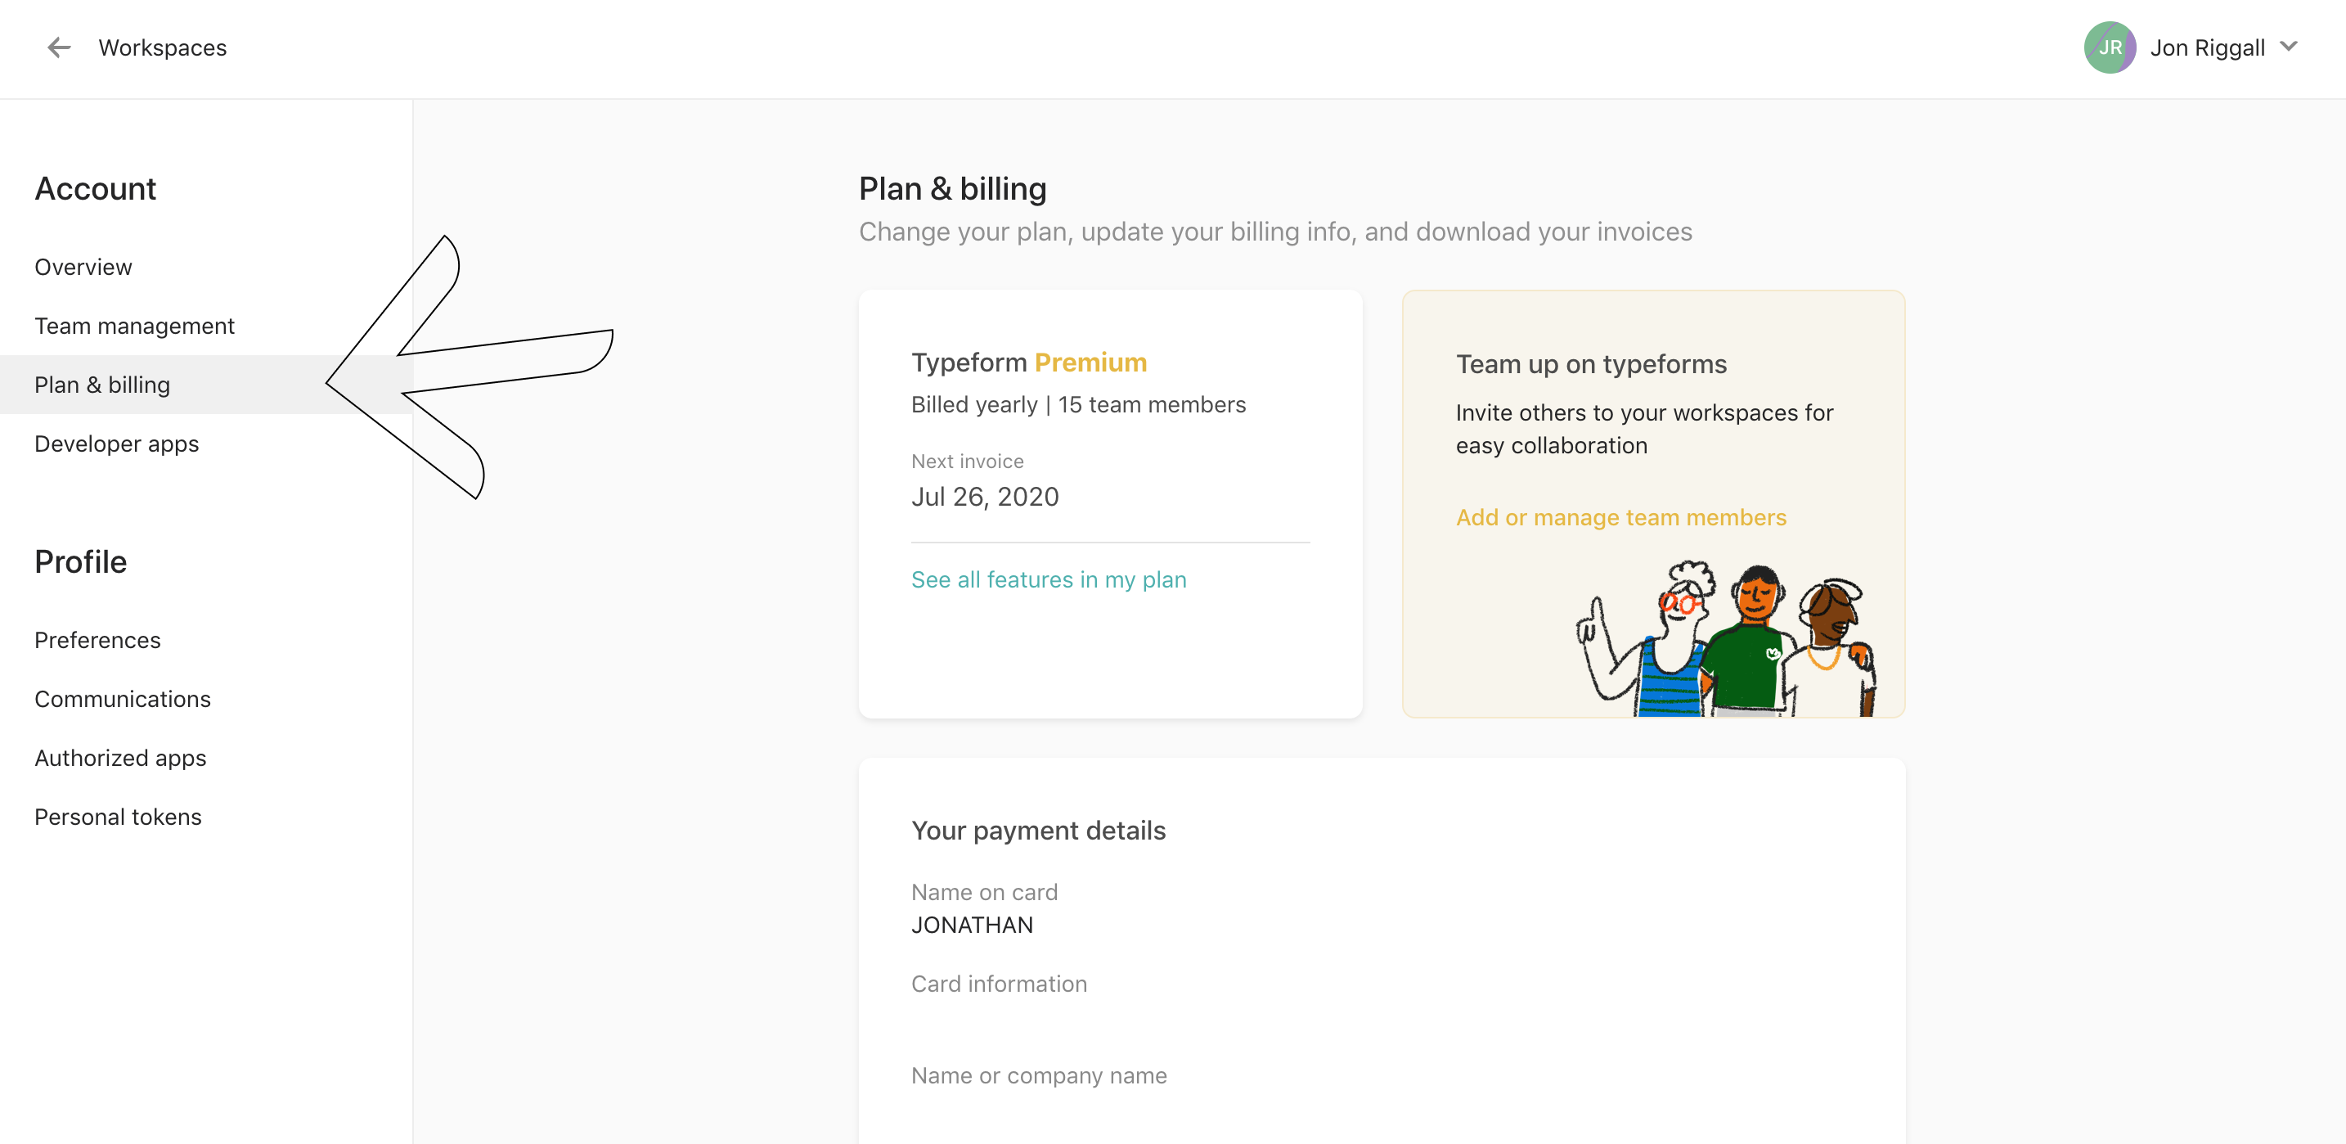Click the 'Invite others to your workspaces' description
Viewport: 2346px width, 1144px height.
(x=1644, y=429)
